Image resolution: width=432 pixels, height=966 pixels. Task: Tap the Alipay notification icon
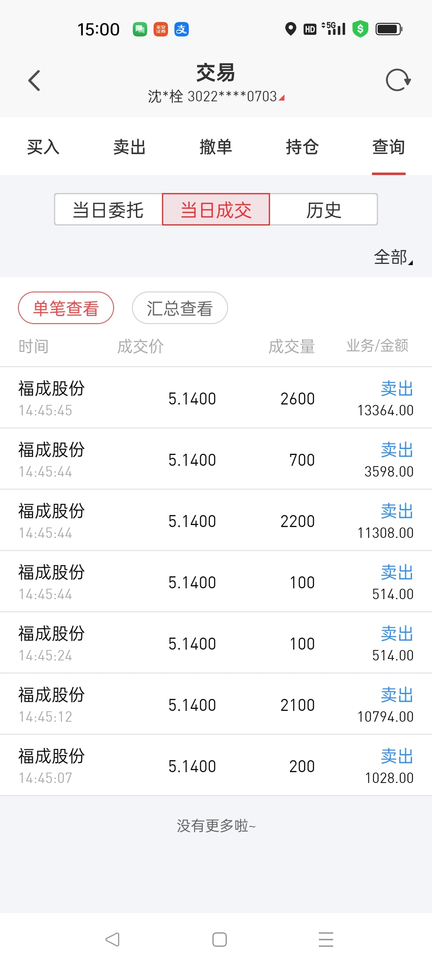click(x=182, y=29)
